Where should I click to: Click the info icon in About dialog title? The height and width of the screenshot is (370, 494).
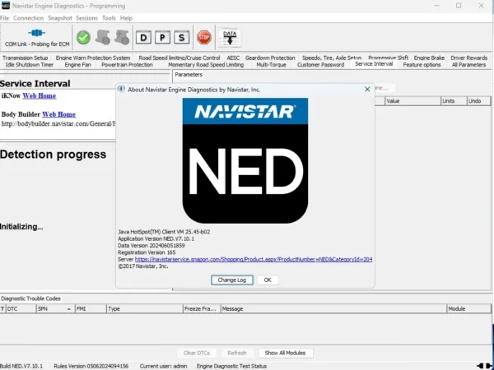coord(121,89)
